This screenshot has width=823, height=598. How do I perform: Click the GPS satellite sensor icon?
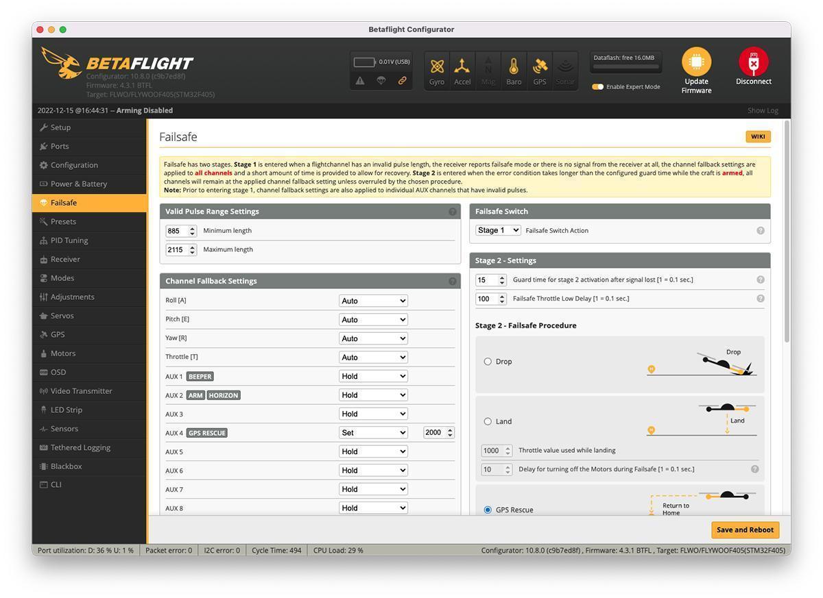pos(540,66)
